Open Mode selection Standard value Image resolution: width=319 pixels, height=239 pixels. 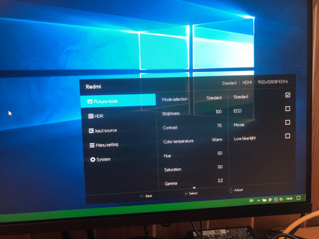tap(214, 98)
